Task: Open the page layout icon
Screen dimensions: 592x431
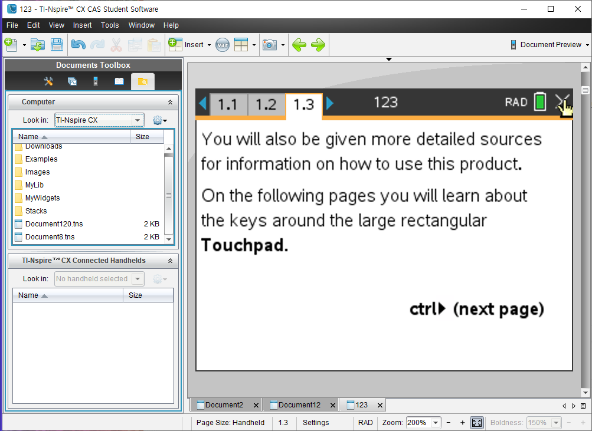Action: point(241,45)
